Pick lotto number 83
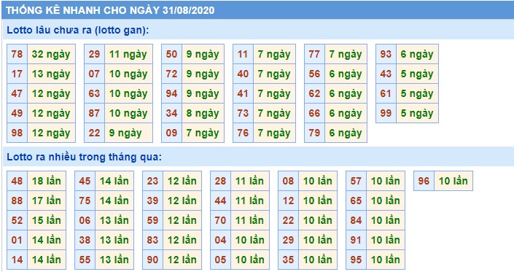The image size is (514, 272). (x=153, y=240)
